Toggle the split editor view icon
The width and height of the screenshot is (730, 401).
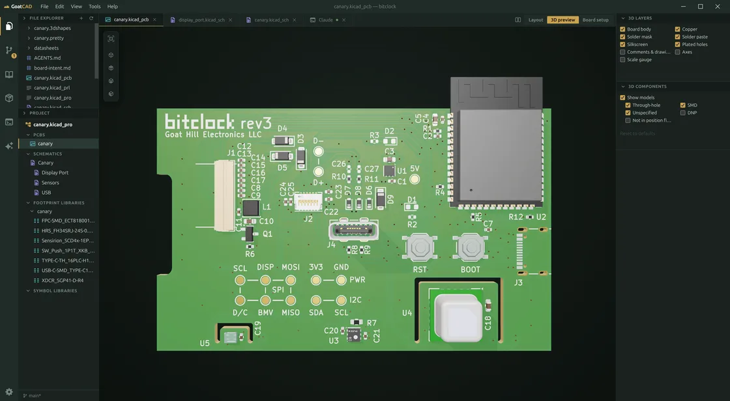tap(518, 20)
